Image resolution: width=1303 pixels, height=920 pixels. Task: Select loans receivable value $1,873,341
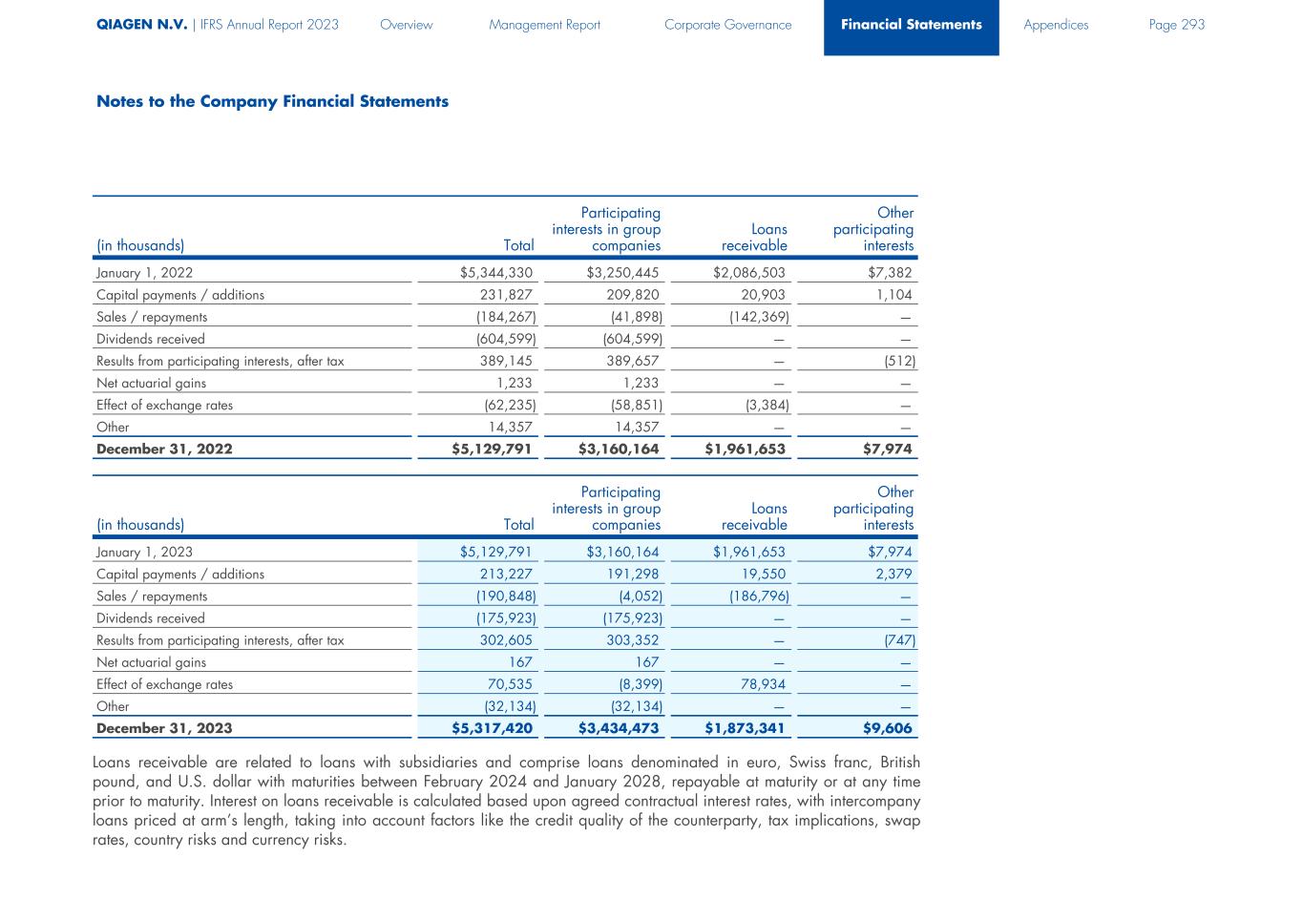(x=745, y=728)
